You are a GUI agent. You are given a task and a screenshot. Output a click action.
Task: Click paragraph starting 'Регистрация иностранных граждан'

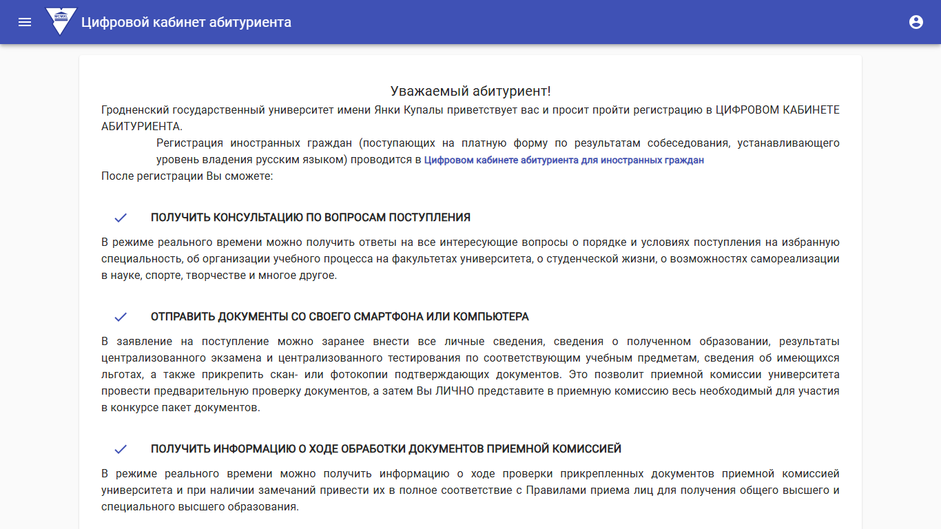tap(498, 152)
